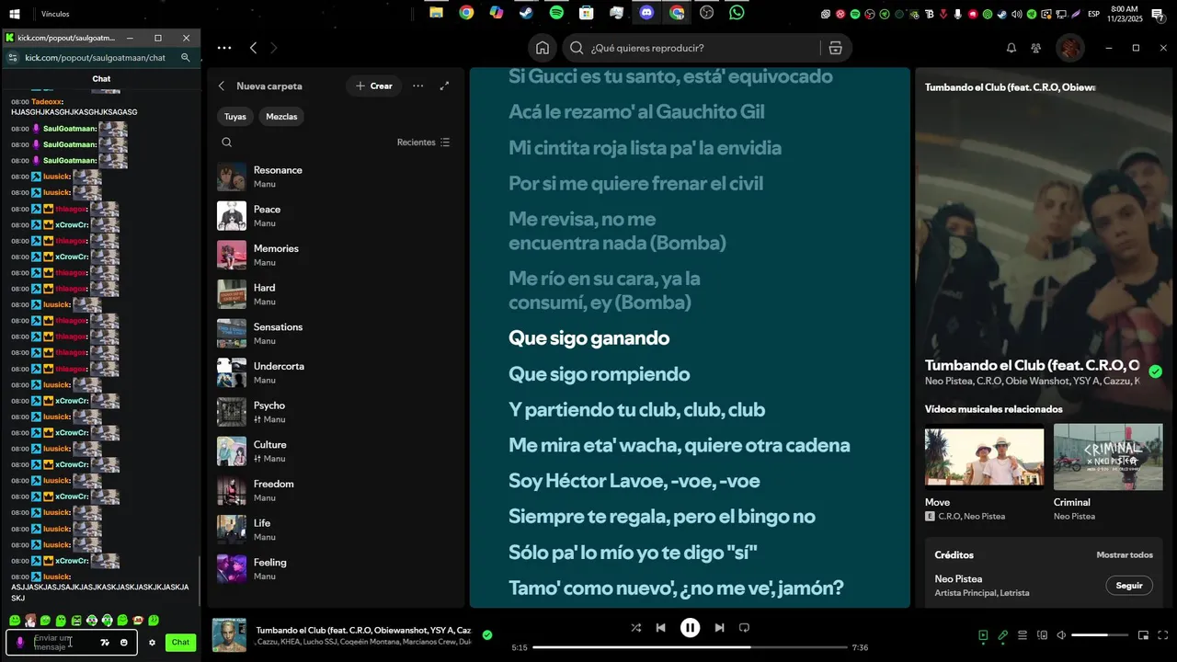
Task: Open emoji picker in Kick chat input
Action: coord(124,643)
